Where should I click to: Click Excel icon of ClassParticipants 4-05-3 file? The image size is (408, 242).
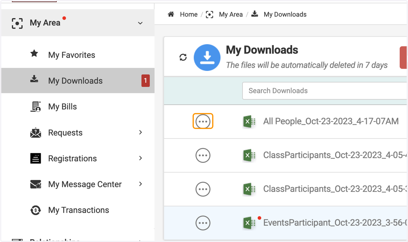(249, 189)
